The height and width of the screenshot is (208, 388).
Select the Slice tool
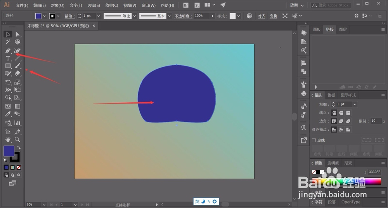click(x=17, y=132)
